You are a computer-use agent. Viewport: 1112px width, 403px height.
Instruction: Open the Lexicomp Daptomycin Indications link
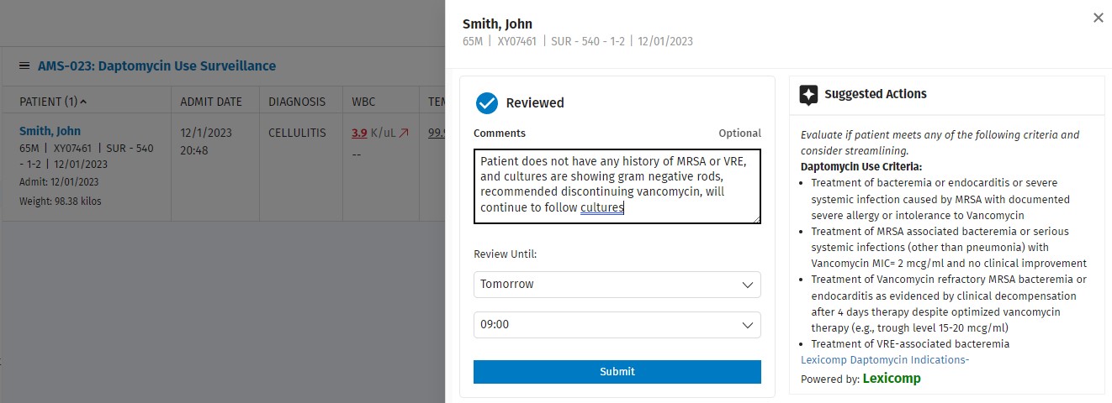(885, 360)
